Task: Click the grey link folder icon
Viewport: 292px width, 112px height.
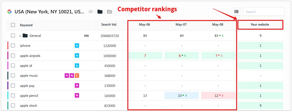Action: tap(109, 12)
